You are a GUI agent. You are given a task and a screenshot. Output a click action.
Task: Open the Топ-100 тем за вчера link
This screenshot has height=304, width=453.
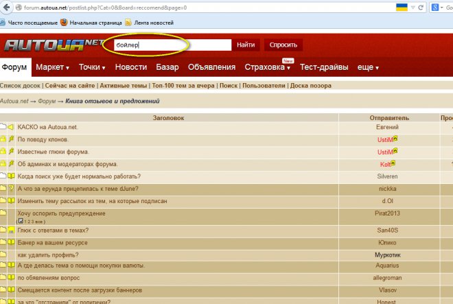[x=184, y=86]
